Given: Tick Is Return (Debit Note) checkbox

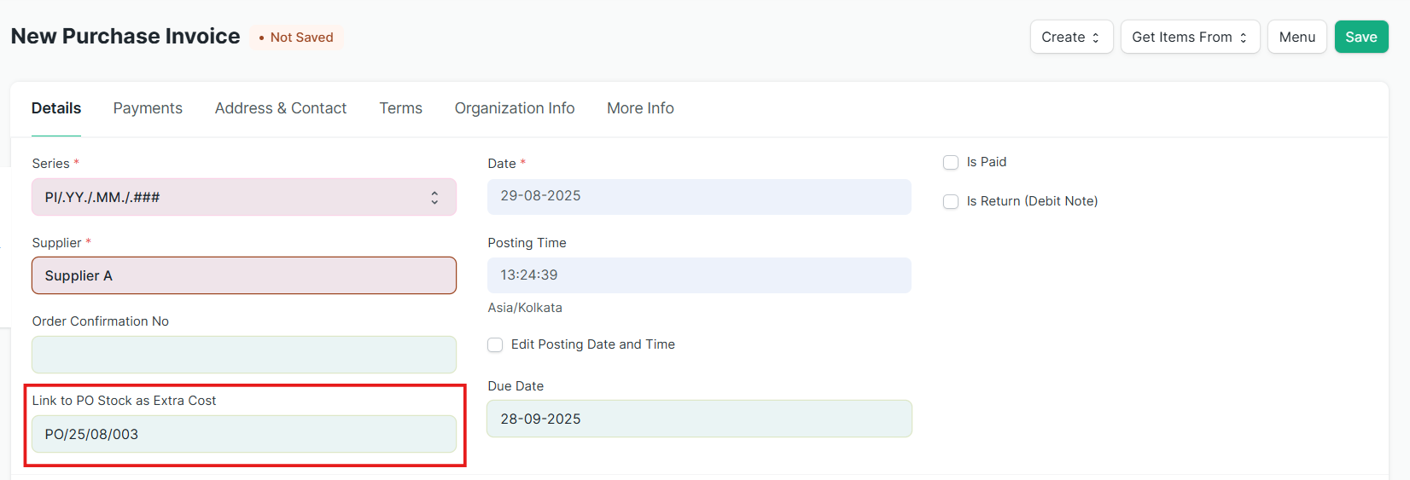Looking at the screenshot, I should click(x=951, y=202).
